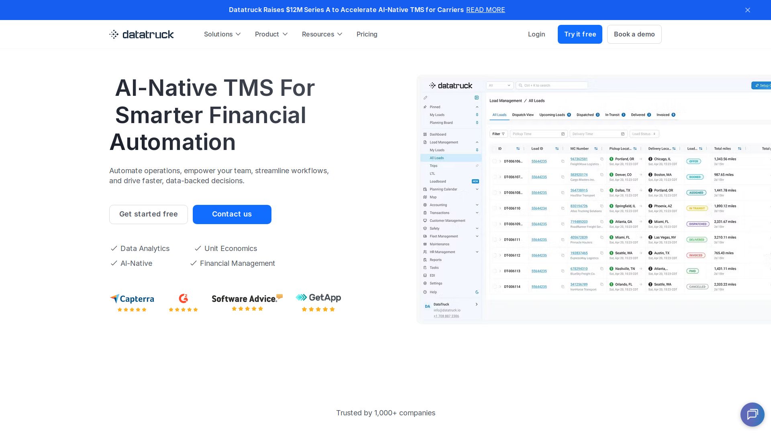Screen dimensions: 771x433
Task: Click the Delivery Time date field
Action: coord(598,134)
